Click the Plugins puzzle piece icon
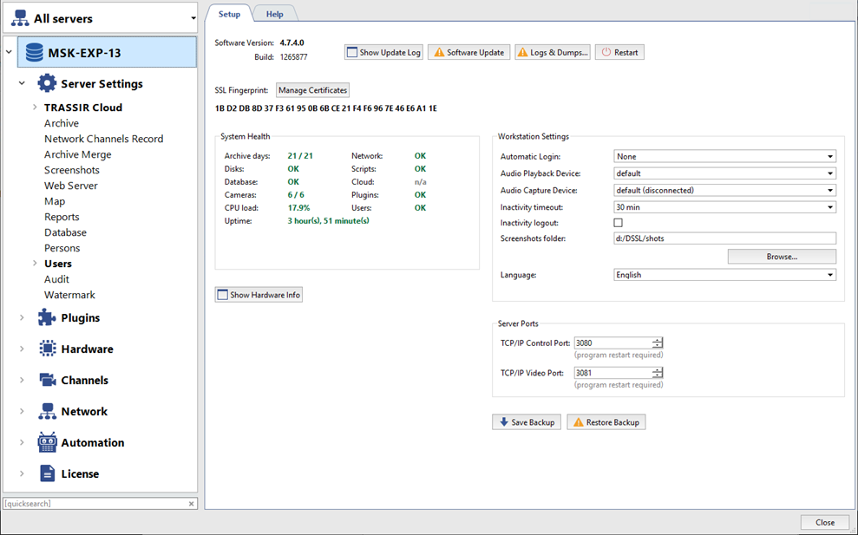This screenshot has height=535, width=858. pos(47,318)
